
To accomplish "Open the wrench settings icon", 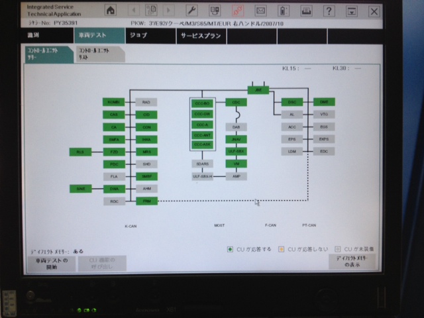I will (191, 11).
